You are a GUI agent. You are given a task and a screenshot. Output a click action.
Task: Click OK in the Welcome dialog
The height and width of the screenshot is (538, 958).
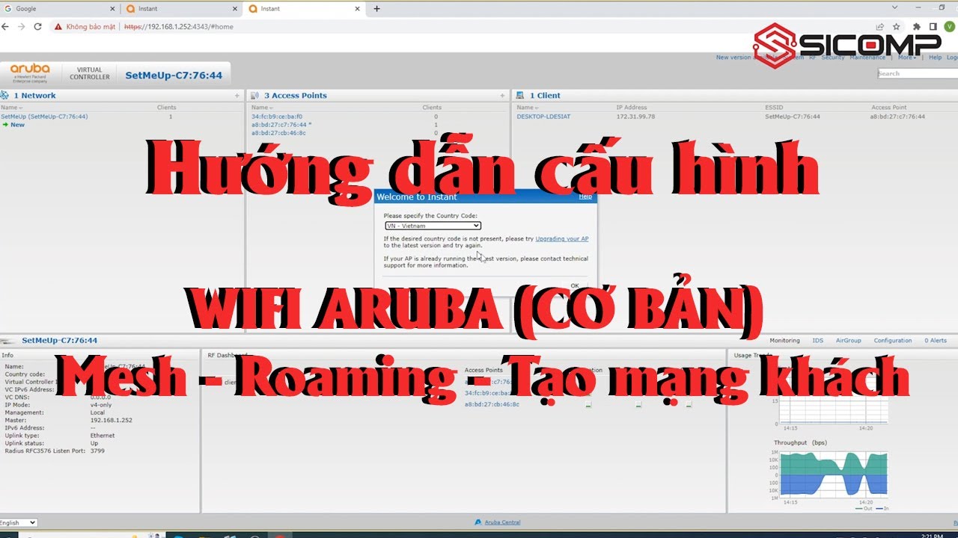[x=575, y=285]
